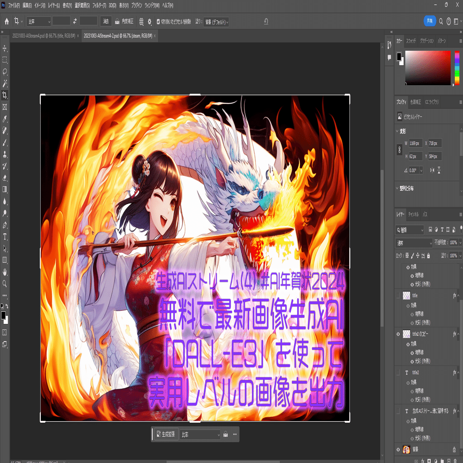Delete layer with trash icon
Image resolution: width=463 pixels, height=463 pixels.
(x=455, y=461)
